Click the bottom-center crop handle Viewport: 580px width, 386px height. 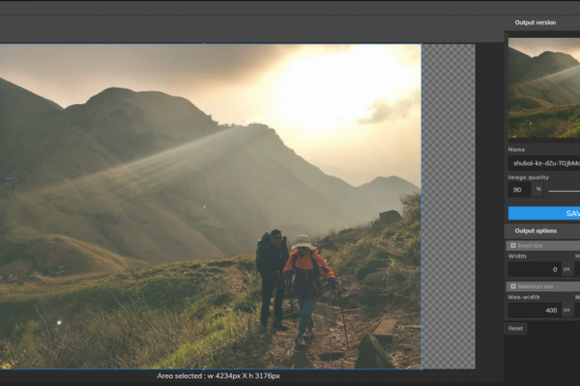click(x=204, y=369)
